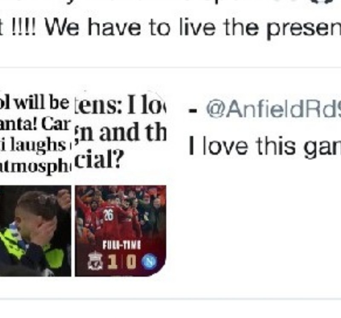This screenshot has height=318, width=341.
Task: Click the Napoli badge in score graphic
Action: coord(149,261)
